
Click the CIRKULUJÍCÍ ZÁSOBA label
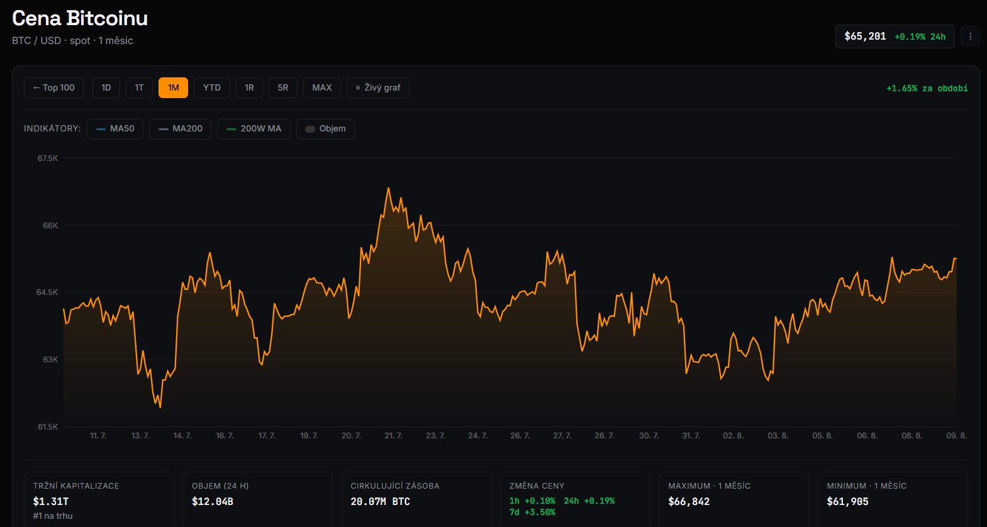pyautogui.click(x=395, y=486)
